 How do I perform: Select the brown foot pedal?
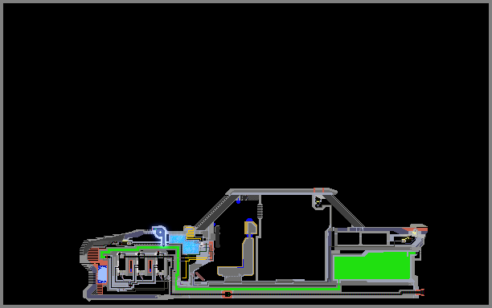pos(200,276)
